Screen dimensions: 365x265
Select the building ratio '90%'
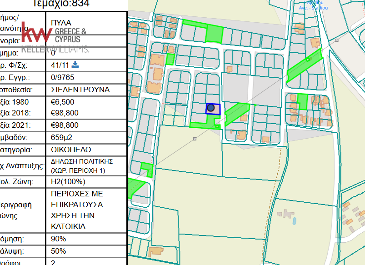pos(59,239)
